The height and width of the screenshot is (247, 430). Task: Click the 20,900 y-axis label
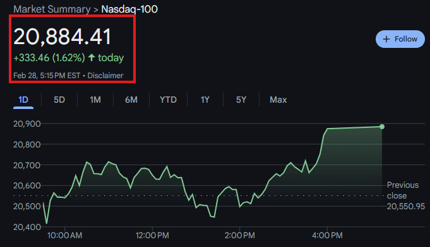click(x=27, y=124)
